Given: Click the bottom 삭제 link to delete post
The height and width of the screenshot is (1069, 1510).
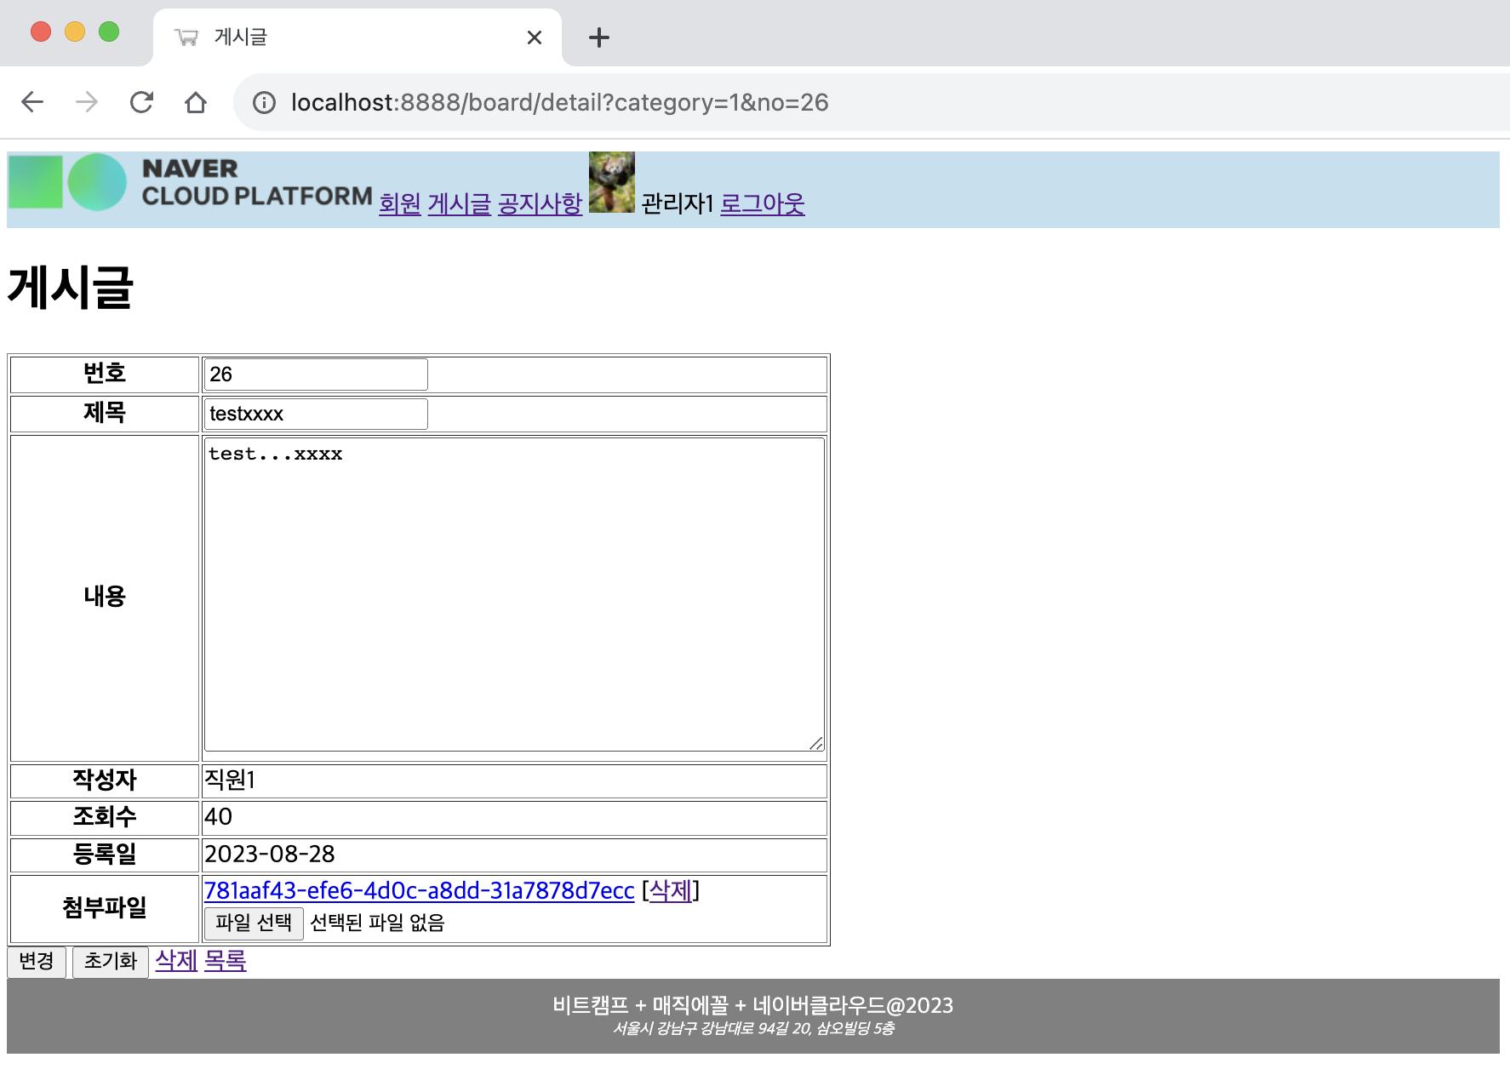Looking at the screenshot, I should coord(176,961).
